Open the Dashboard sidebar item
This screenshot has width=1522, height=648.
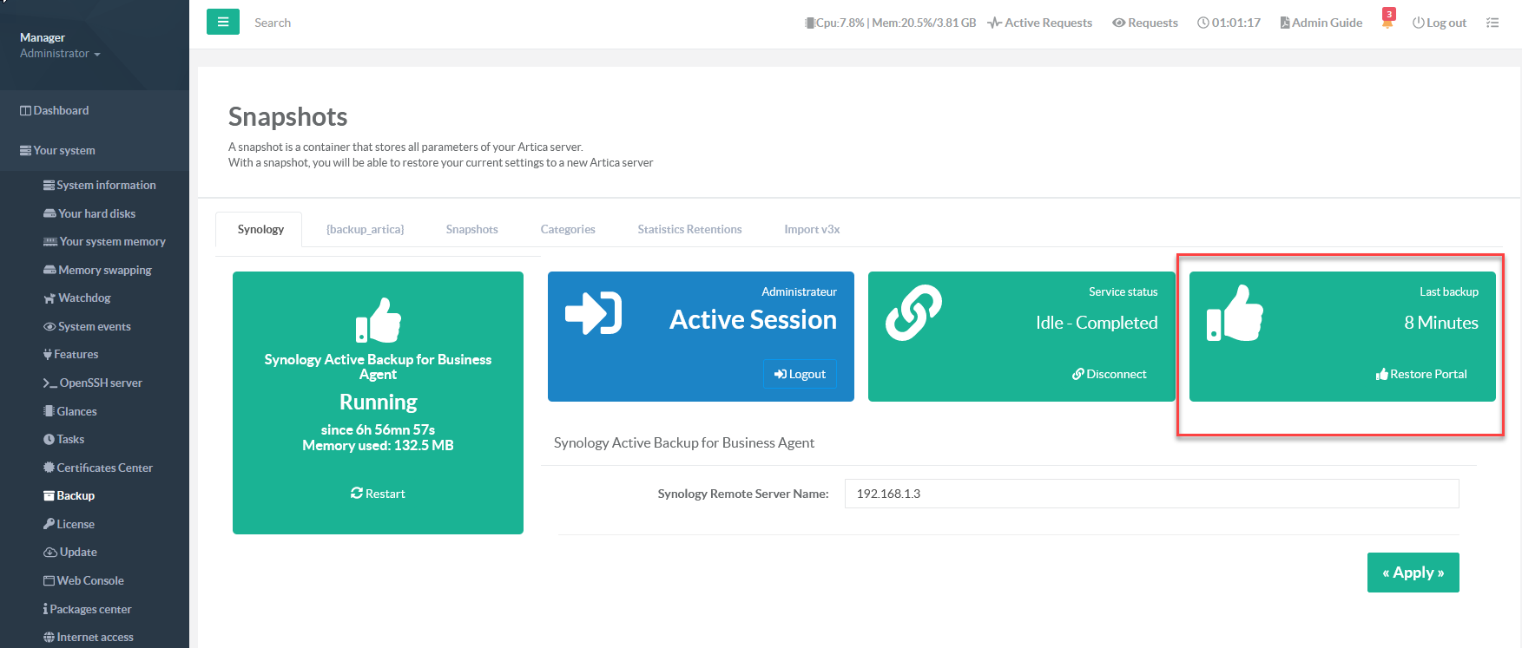[61, 110]
